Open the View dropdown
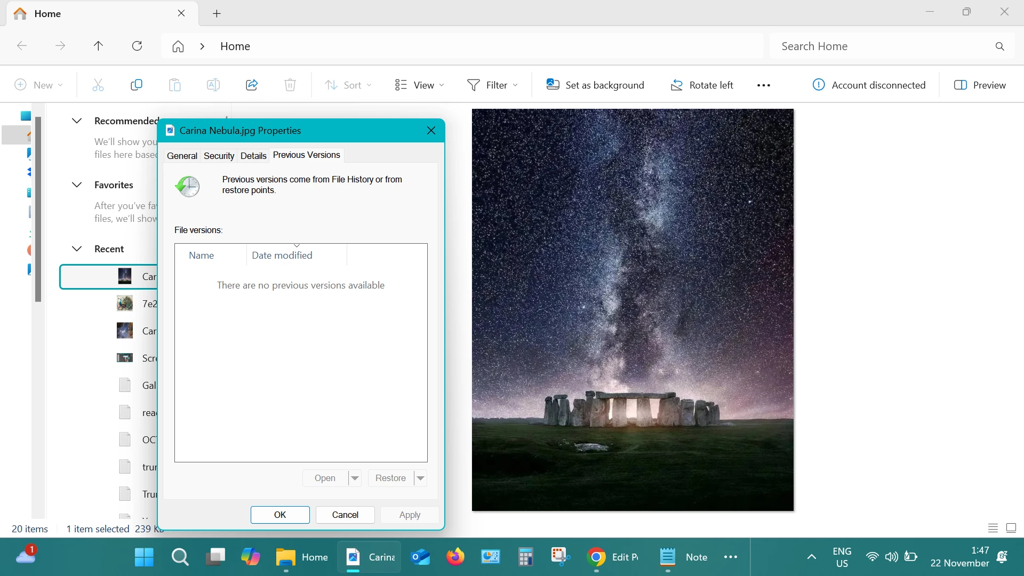 click(419, 85)
